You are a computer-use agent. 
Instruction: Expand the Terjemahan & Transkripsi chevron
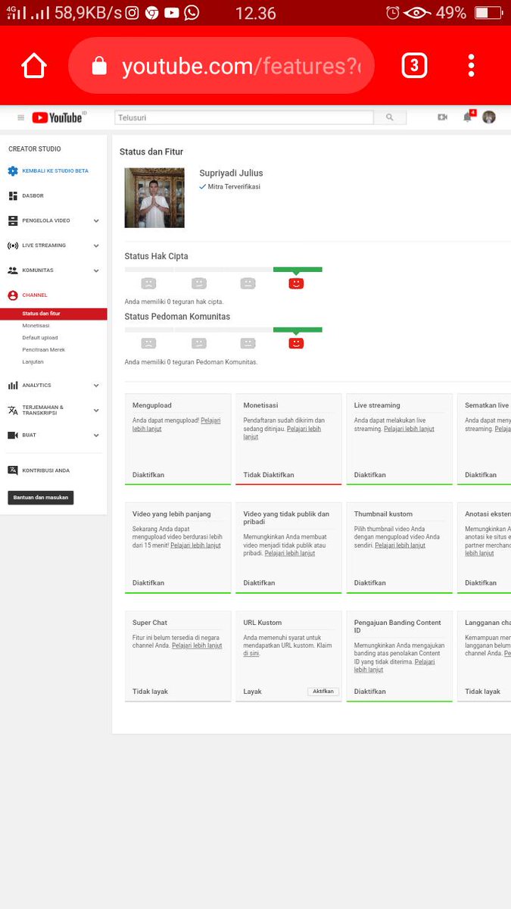tap(96, 411)
